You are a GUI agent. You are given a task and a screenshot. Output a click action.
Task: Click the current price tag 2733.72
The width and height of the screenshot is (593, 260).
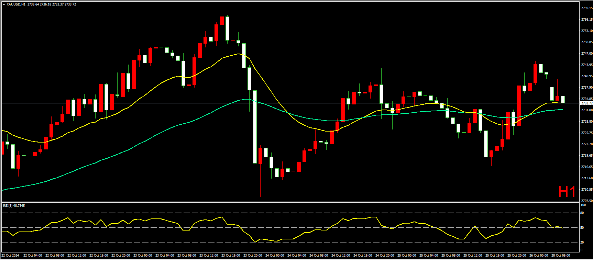point(586,103)
